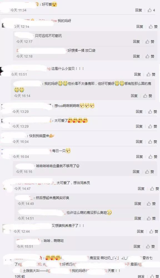Like the 快到我碗里来 comment
Viewport: 160px width, 278px height.
[153, 142]
